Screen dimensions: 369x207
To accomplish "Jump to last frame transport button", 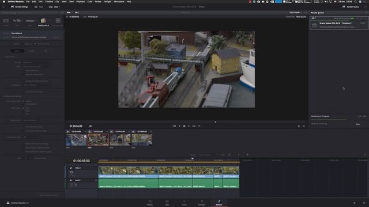I will [x=194, y=126].
